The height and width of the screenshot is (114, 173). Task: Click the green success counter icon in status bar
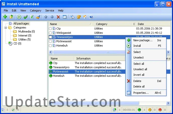click(x=139, y=109)
